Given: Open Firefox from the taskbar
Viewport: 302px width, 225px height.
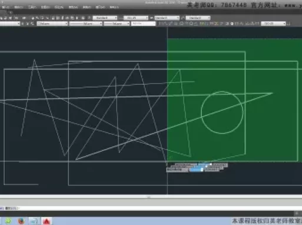Looking at the screenshot, I should tap(21, 221).
